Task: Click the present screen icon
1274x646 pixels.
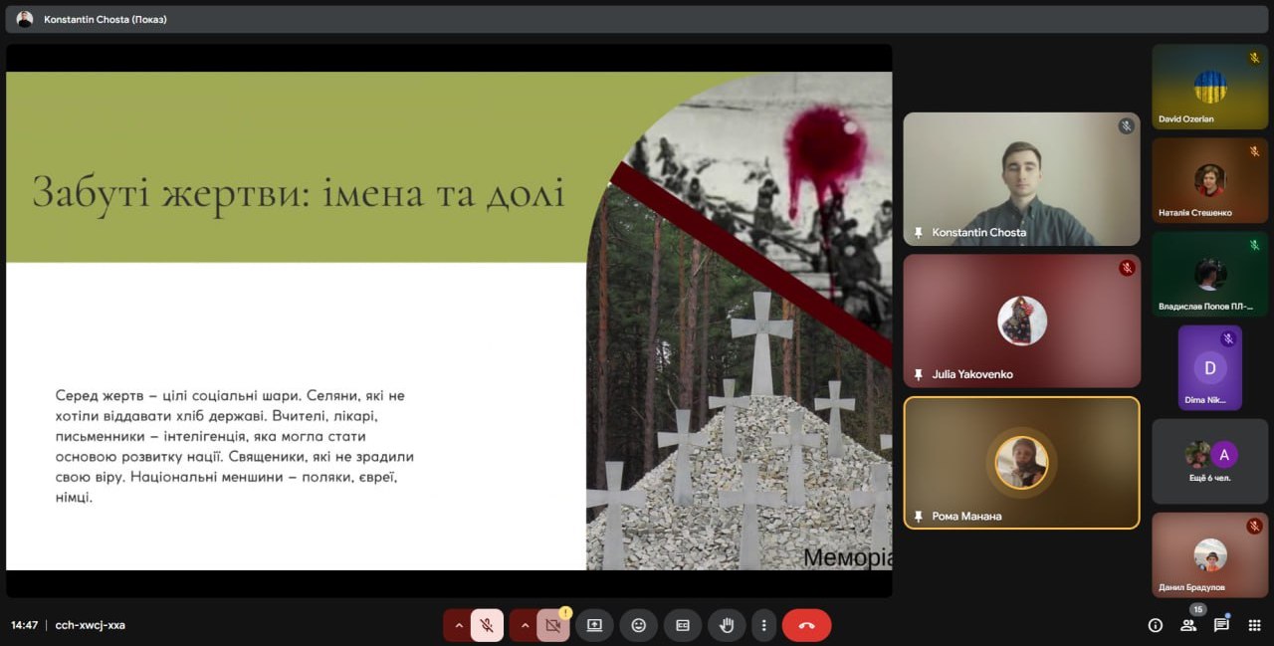Action: [x=594, y=625]
